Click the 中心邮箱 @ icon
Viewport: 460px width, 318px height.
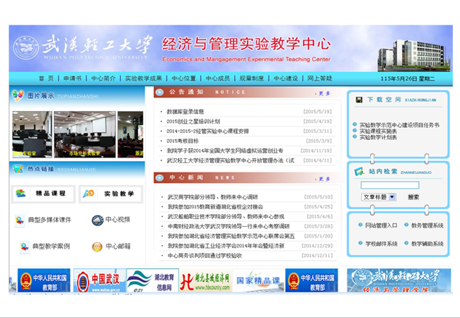97,246
